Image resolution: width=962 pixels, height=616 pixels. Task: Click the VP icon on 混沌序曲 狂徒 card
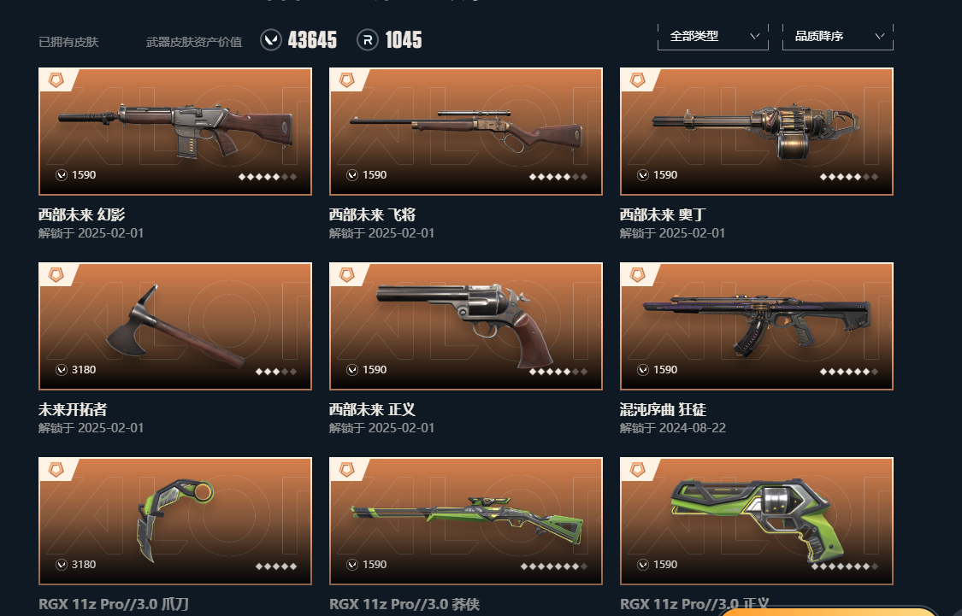tap(642, 370)
